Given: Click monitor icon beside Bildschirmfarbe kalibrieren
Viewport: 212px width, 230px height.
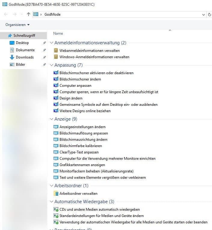Looking at the screenshot, I should (56, 146).
